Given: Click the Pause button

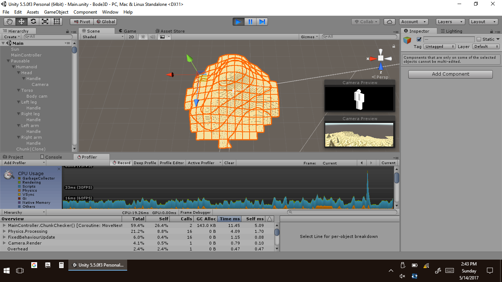Looking at the screenshot, I should click(x=250, y=22).
